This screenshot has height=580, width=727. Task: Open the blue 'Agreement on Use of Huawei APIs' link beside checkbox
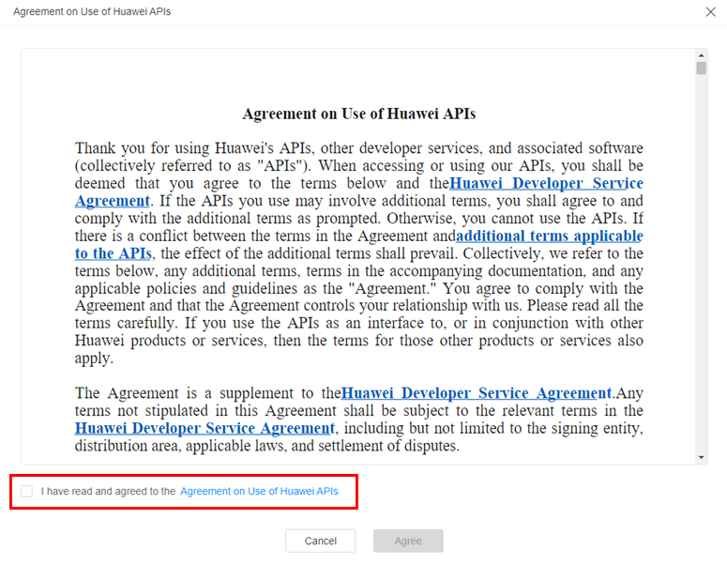259,491
